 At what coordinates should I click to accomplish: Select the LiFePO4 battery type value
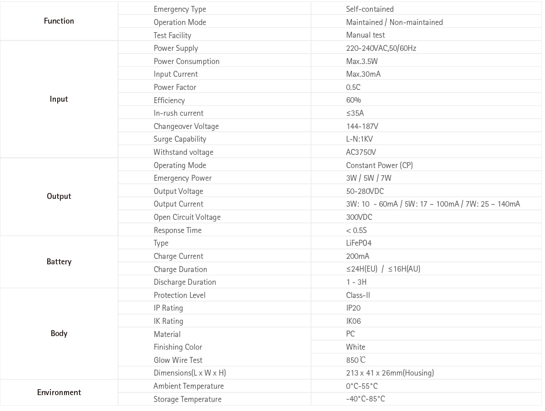359,243
